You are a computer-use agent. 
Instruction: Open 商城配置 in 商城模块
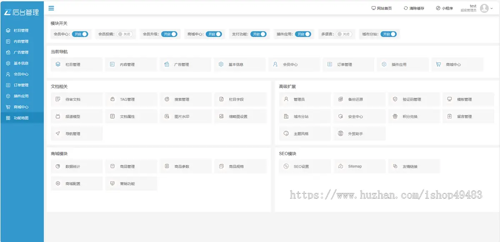(77, 183)
